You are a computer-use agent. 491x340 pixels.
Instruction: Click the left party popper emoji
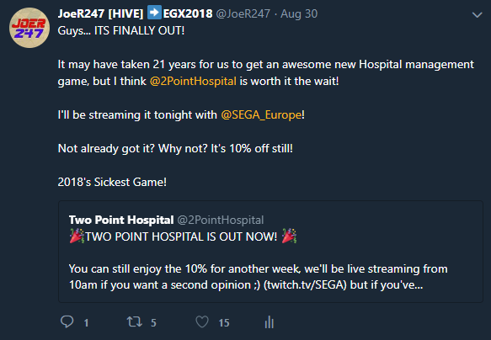pyautogui.click(x=77, y=236)
